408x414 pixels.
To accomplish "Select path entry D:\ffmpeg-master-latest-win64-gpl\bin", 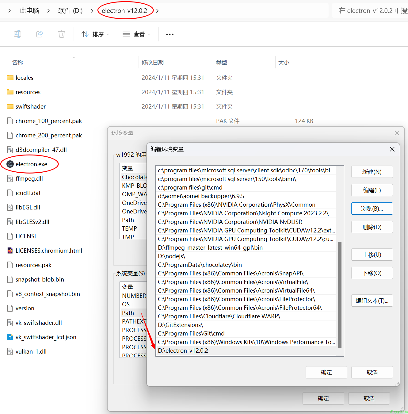I will coord(246,247).
